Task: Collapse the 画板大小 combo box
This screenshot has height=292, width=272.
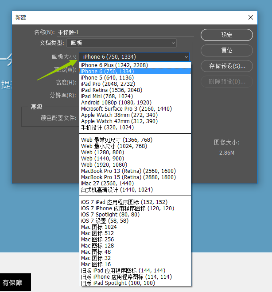Action: (134, 56)
